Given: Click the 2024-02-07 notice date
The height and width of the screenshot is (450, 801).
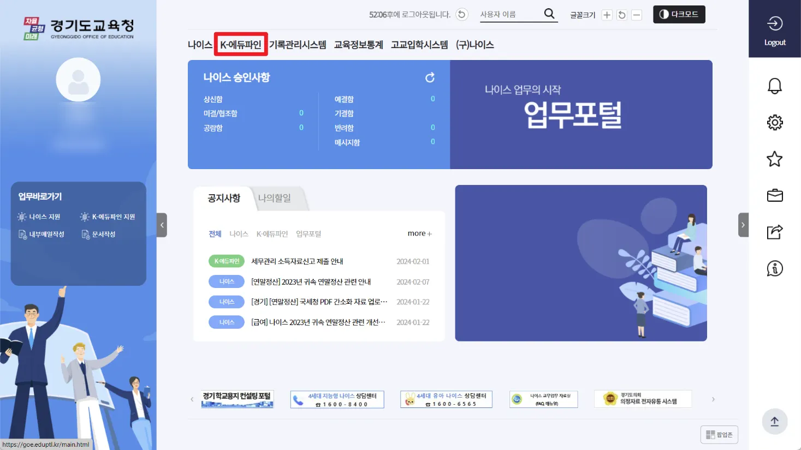Looking at the screenshot, I should pos(413,282).
